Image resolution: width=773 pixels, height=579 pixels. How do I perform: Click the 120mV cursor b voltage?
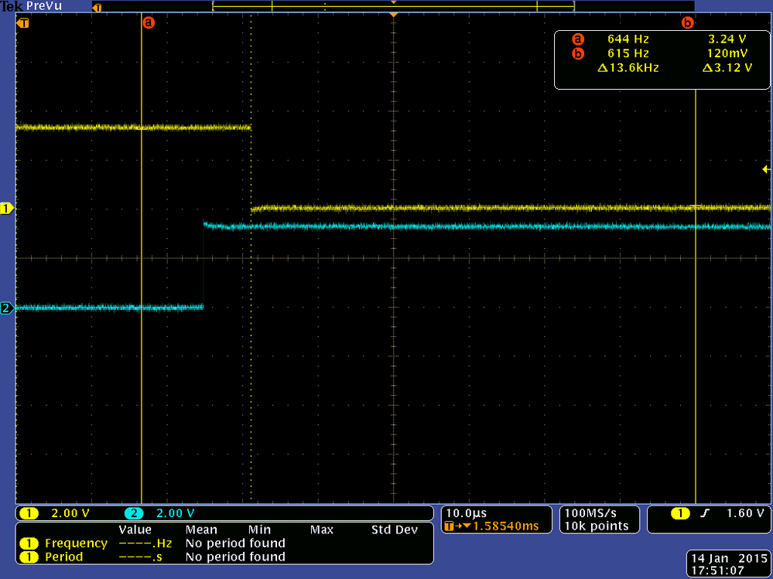coord(727,53)
